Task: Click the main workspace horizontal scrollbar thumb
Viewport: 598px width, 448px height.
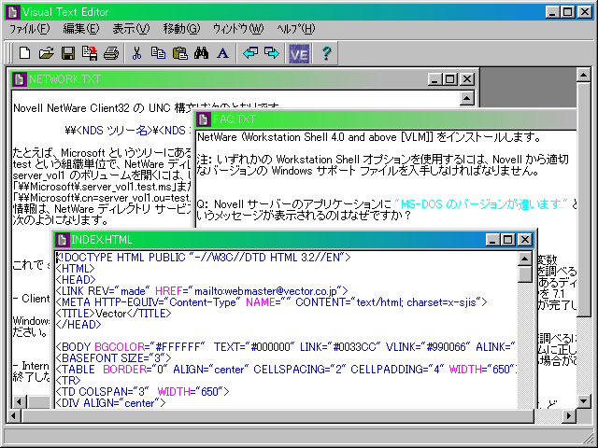Action: tap(278, 415)
